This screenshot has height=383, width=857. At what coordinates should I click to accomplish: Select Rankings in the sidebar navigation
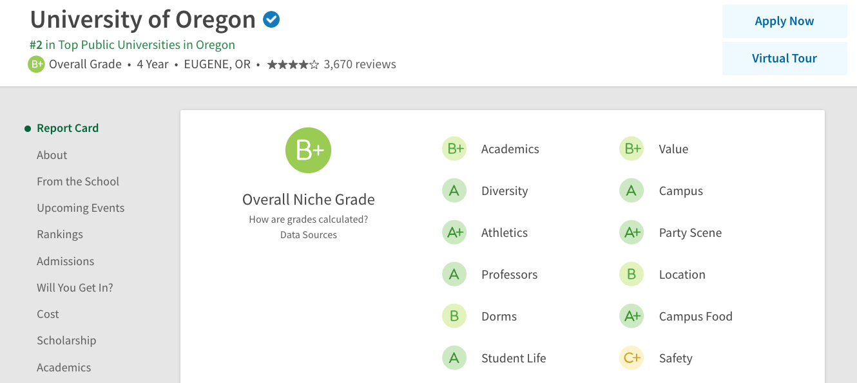[60, 234]
